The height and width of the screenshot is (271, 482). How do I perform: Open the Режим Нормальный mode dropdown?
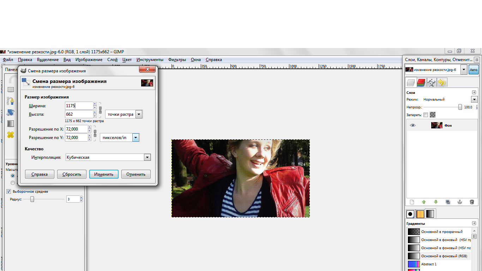474,100
